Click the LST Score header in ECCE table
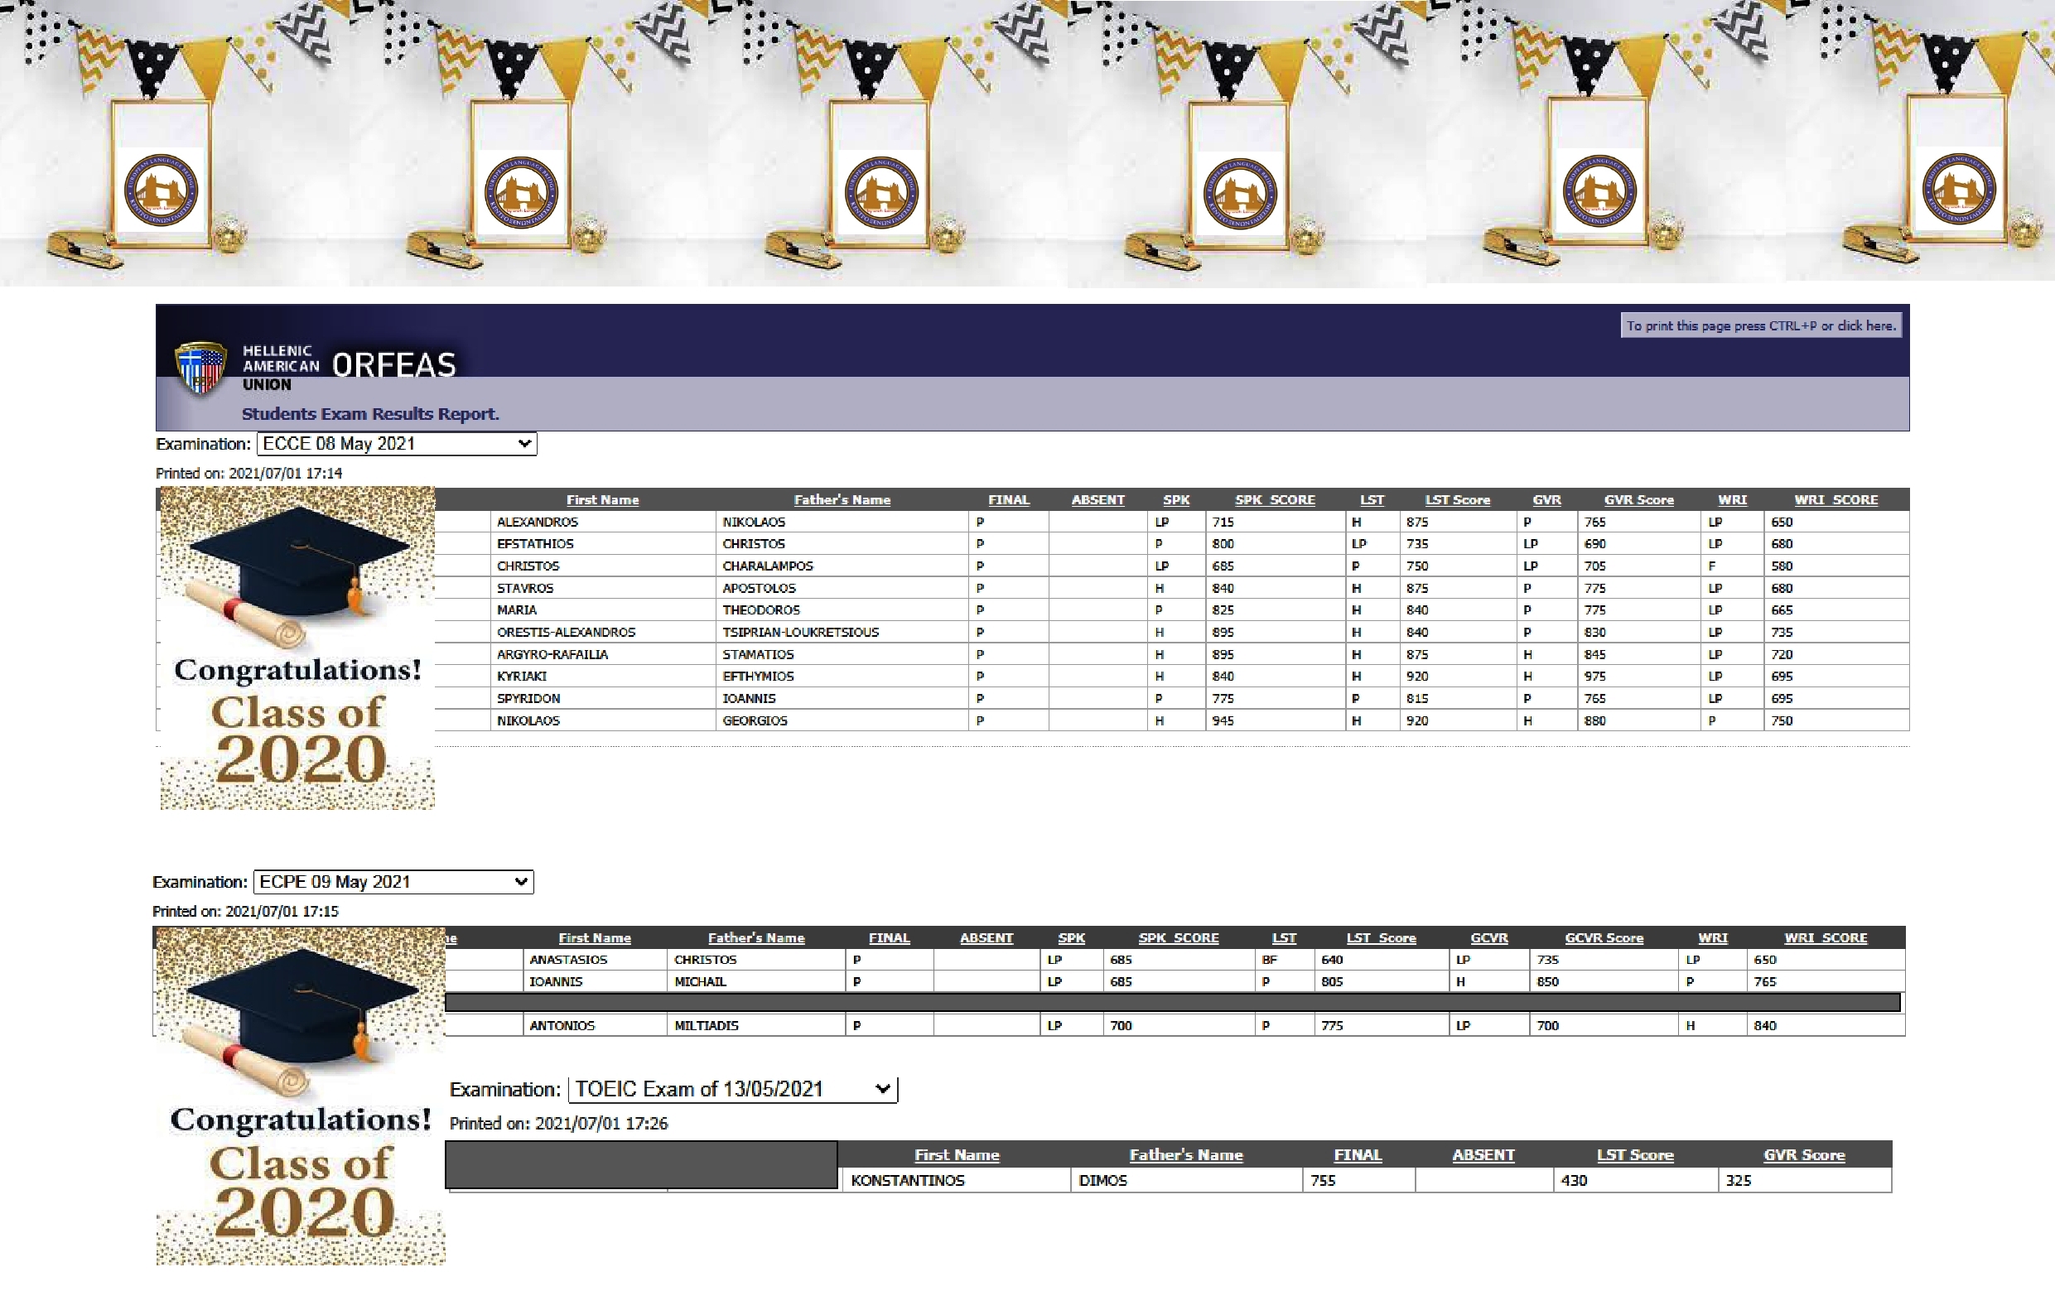Viewport: 2055px width, 1291px height. (1457, 500)
